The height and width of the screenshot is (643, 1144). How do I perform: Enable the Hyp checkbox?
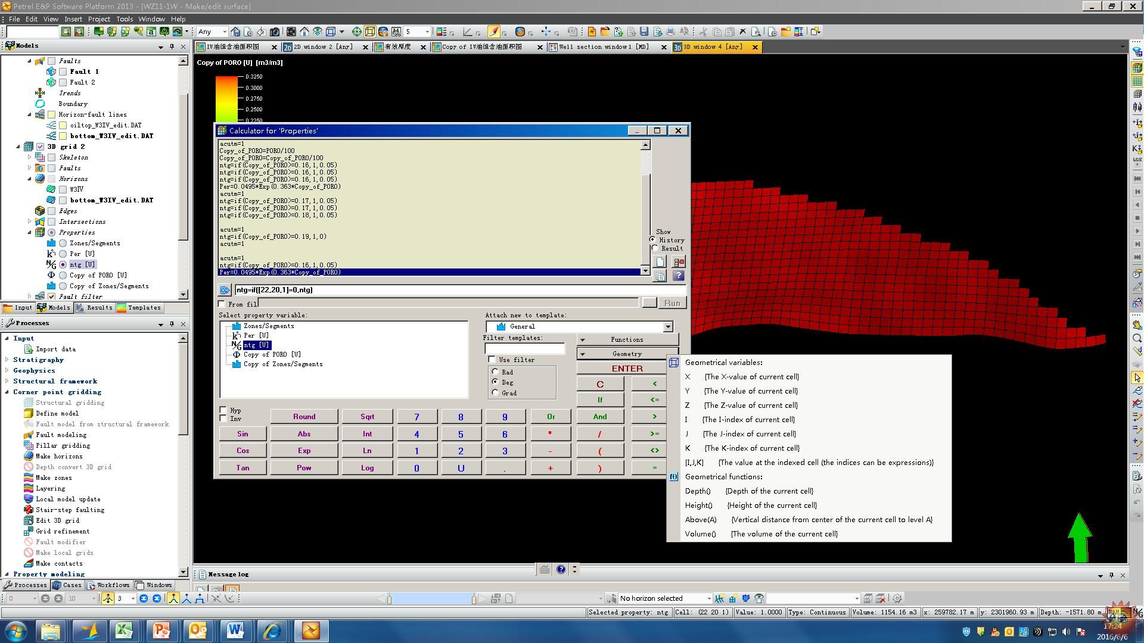coord(223,410)
